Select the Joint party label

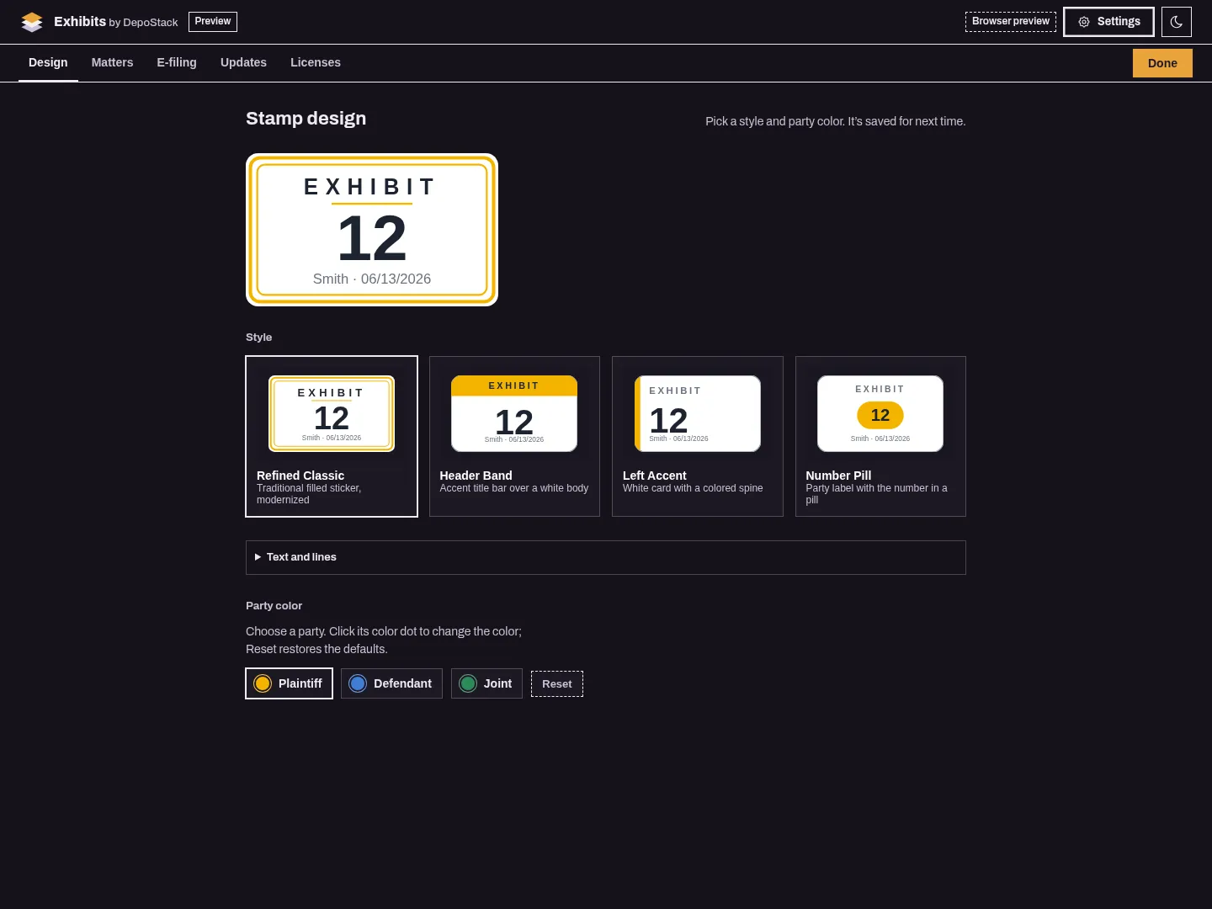pos(497,683)
